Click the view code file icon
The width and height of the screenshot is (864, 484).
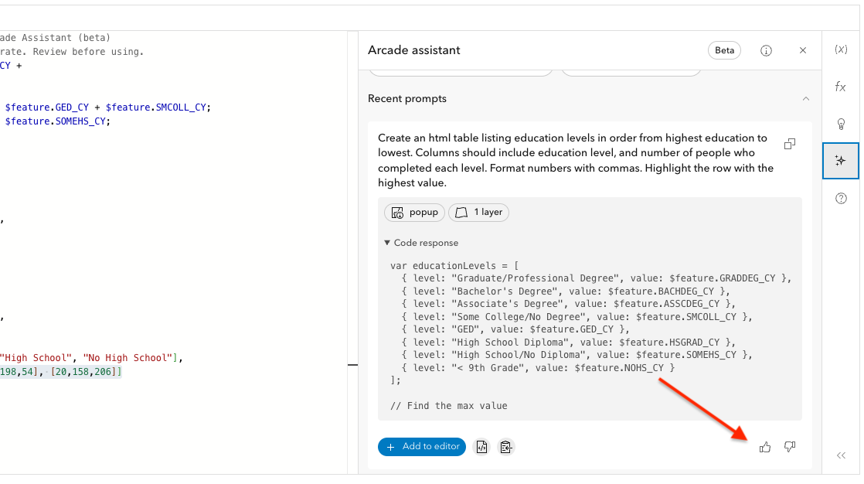(482, 447)
